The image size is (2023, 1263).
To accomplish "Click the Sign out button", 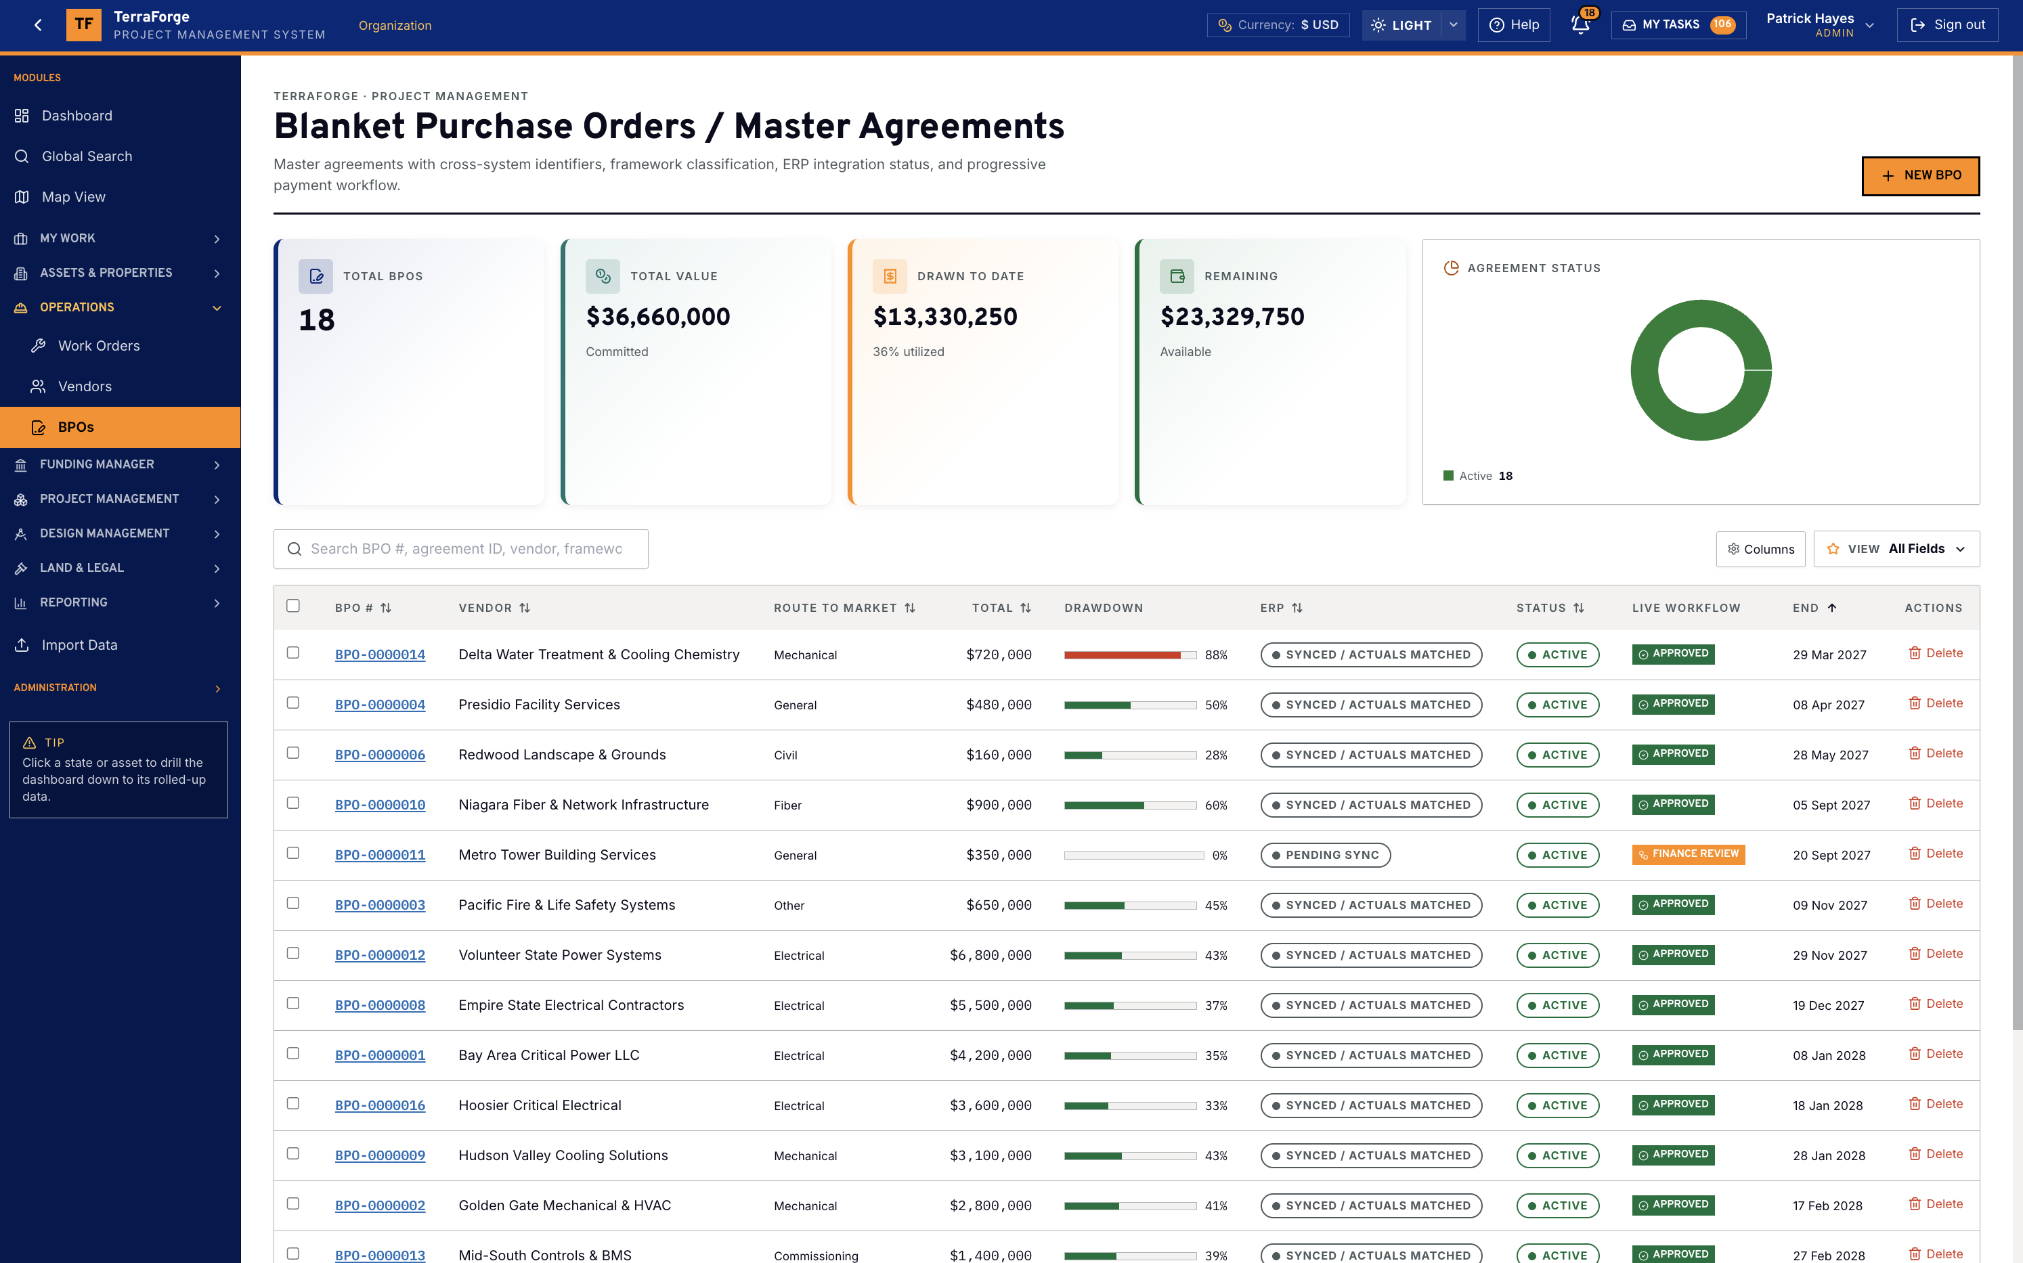I will (1947, 25).
